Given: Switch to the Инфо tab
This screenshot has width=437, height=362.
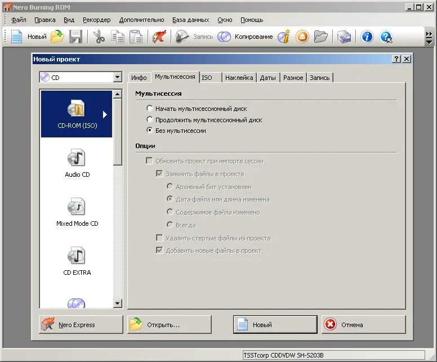Looking at the screenshot, I should tap(139, 78).
